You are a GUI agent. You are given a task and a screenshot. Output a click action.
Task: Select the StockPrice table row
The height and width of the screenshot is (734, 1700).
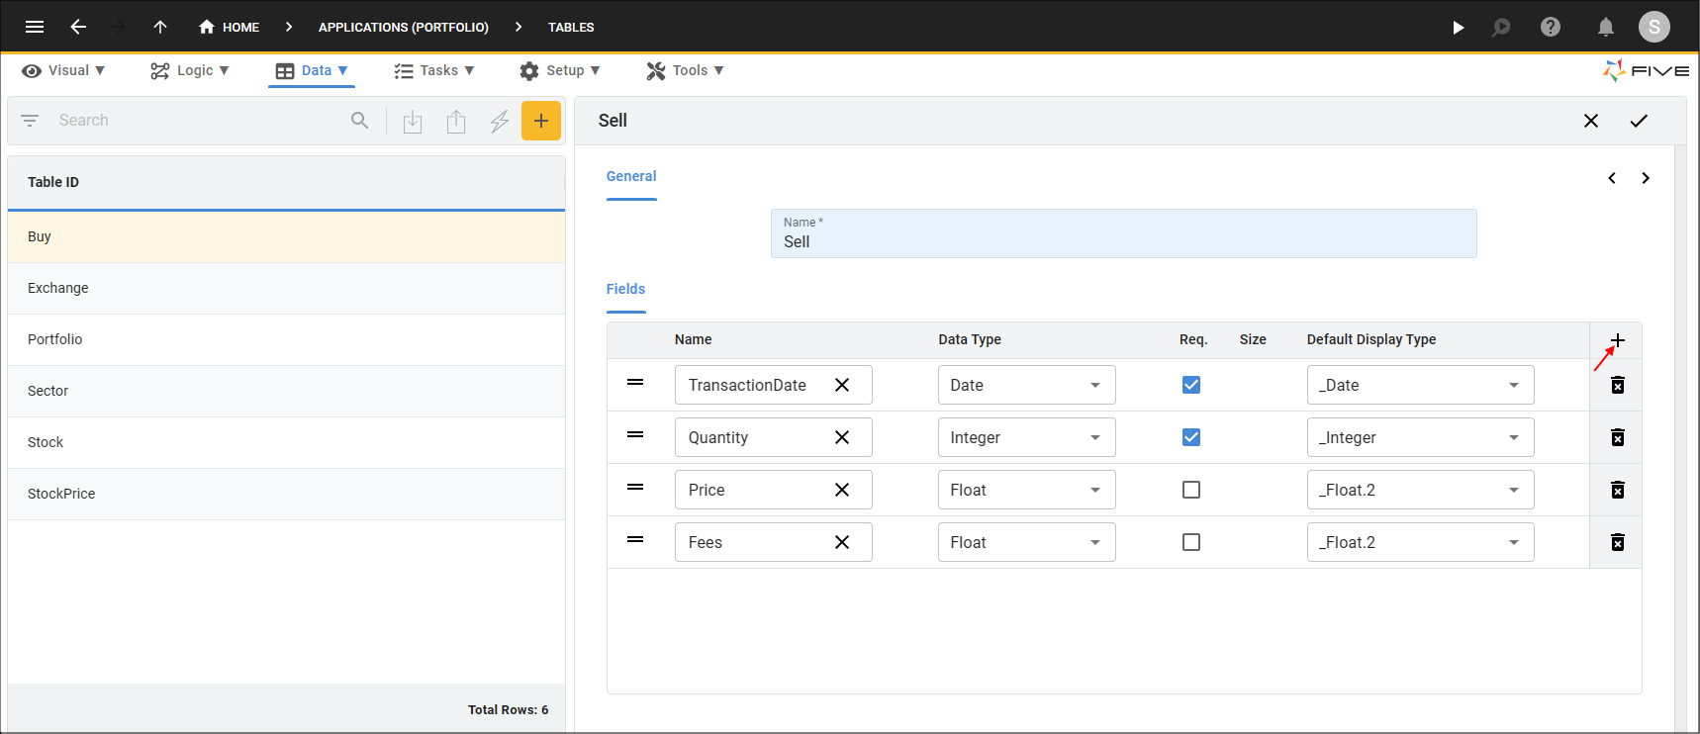286,494
